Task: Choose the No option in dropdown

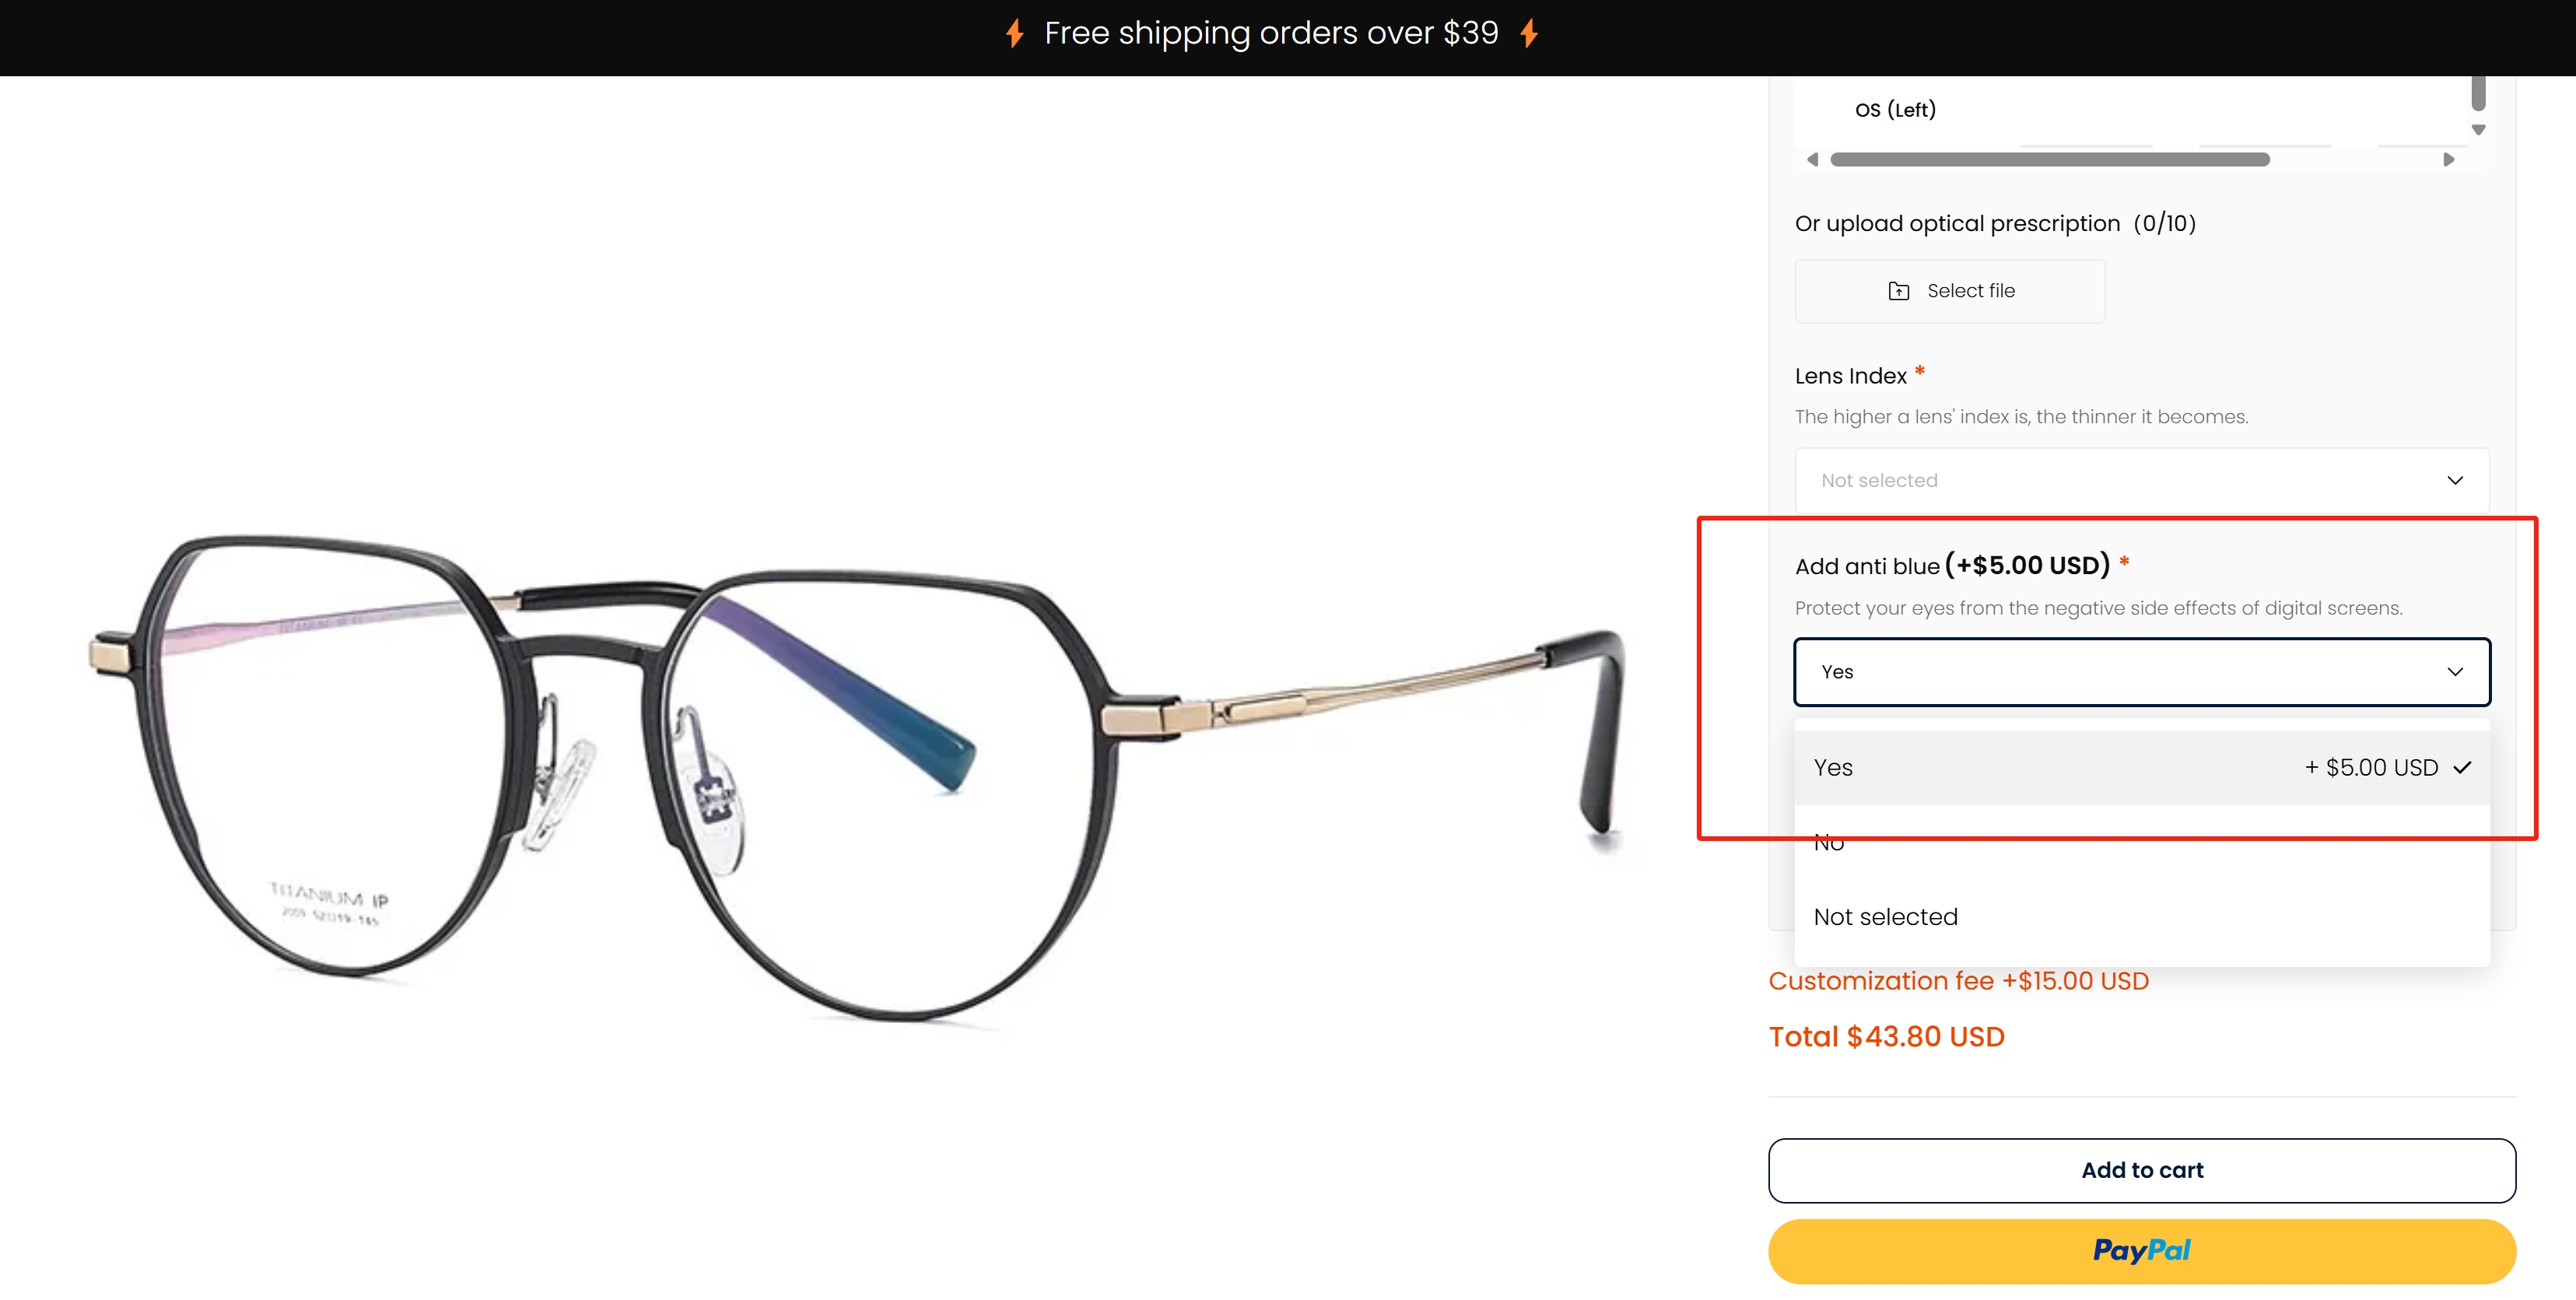Action: [x=1829, y=843]
